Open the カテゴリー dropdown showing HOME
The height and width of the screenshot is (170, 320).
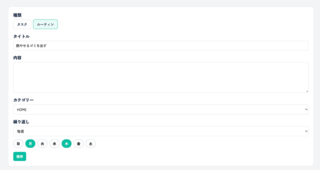click(x=160, y=109)
